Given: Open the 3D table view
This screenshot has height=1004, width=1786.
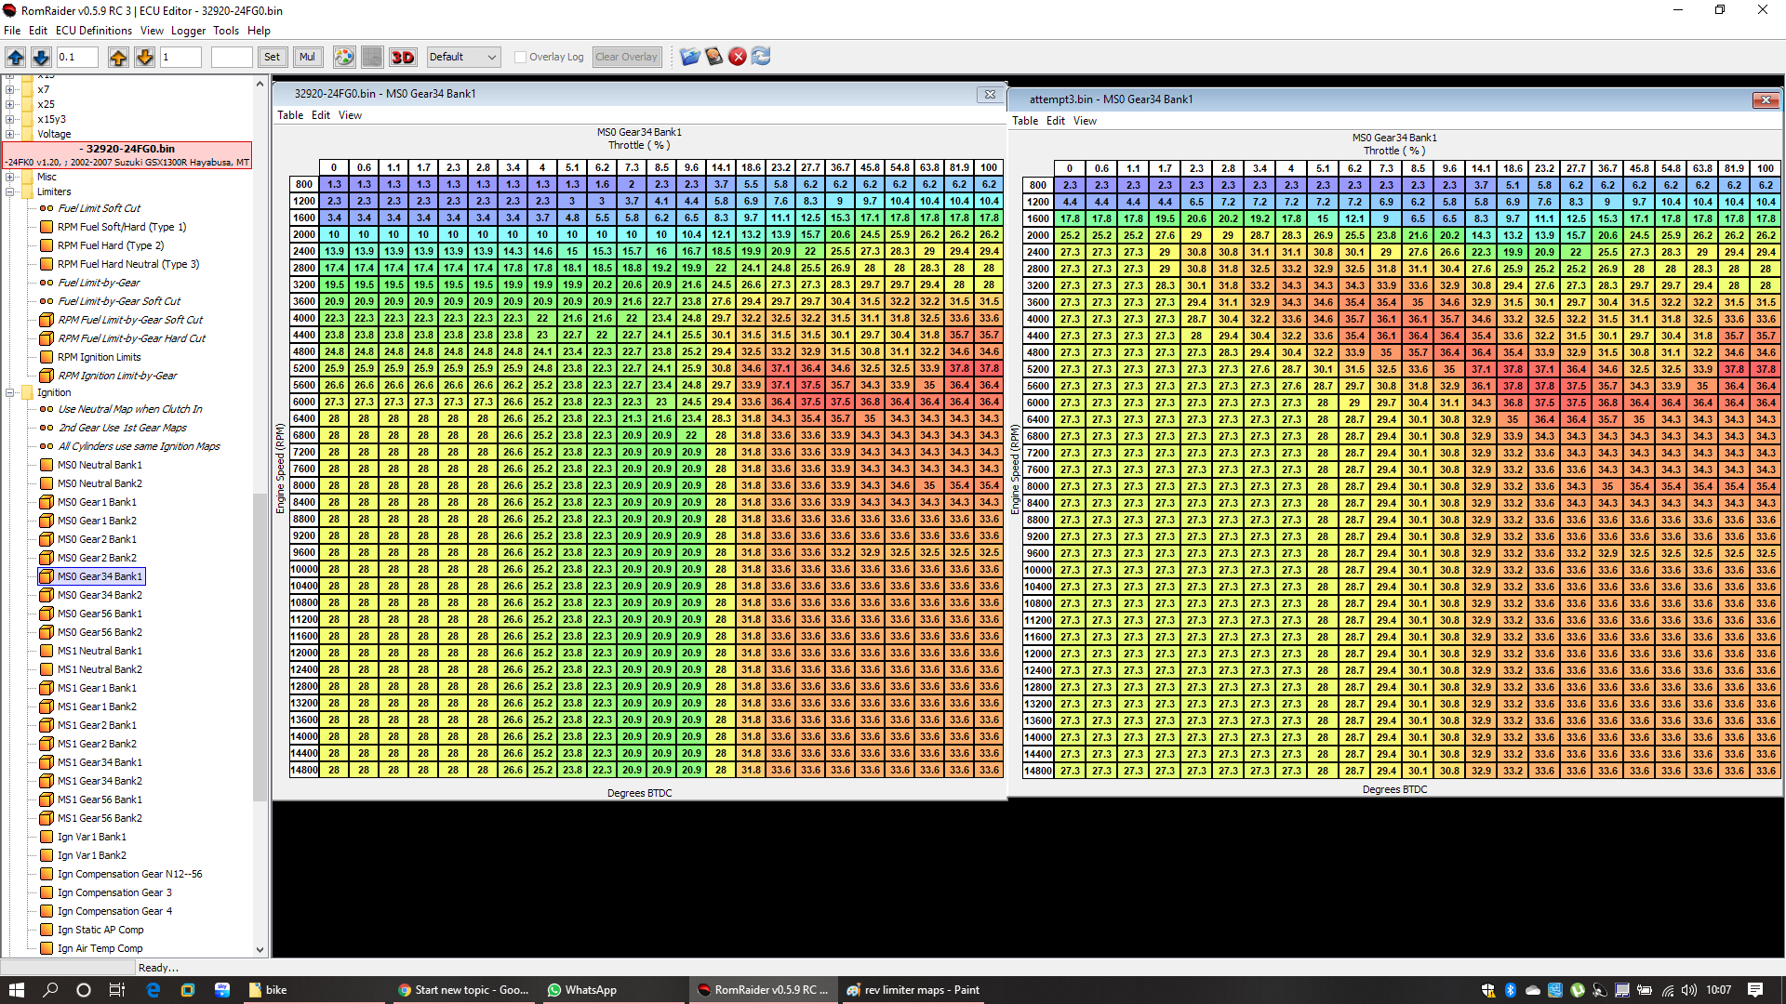Looking at the screenshot, I should point(403,57).
